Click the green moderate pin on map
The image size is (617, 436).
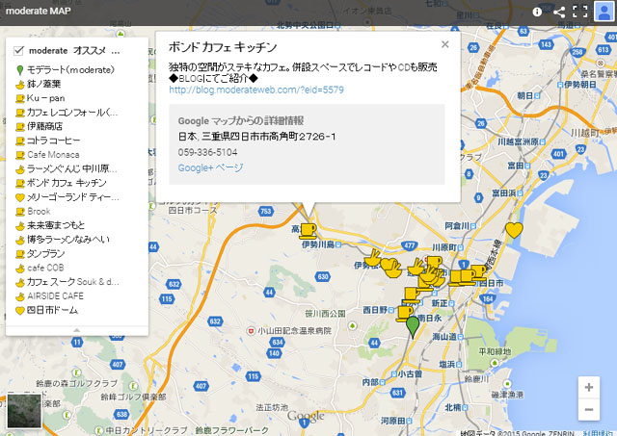pyautogui.click(x=413, y=326)
